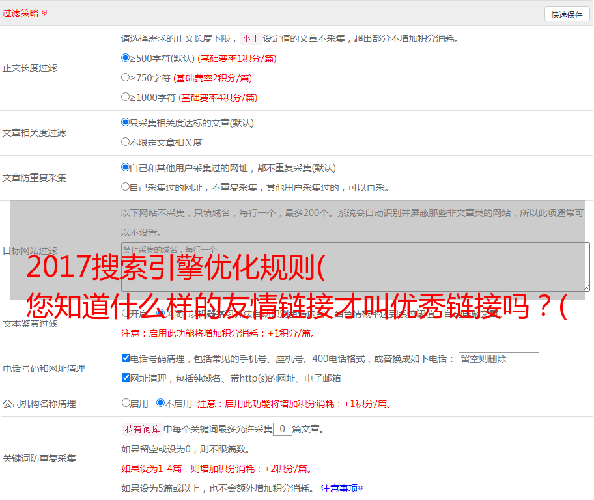
Task: Click the 小于 highlighted tag
Action: pyautogui.click(x=251, y=38)
